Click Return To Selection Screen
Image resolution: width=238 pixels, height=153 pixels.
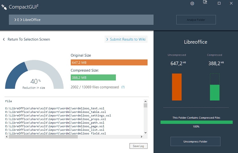pyautogui.click(x=29, y=39)
